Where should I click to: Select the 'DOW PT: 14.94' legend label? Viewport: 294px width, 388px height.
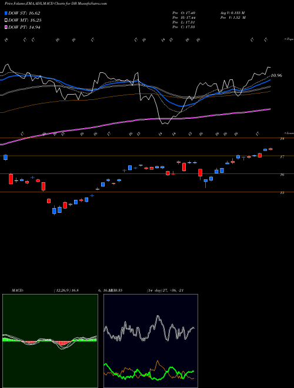pos(24,27)
